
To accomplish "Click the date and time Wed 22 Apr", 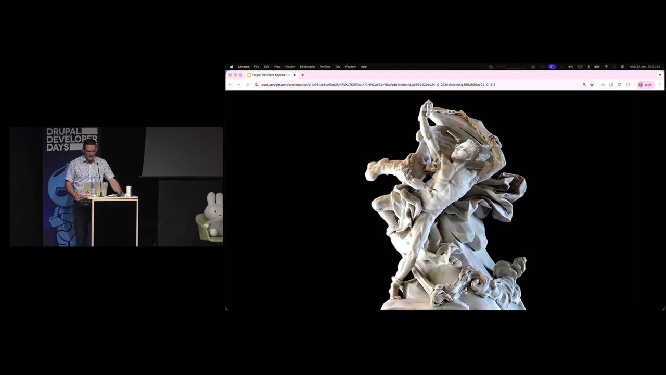I will coord(645,67).
